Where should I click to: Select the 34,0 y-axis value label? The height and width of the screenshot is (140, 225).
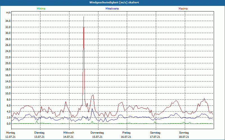click(x=8, y=21)
